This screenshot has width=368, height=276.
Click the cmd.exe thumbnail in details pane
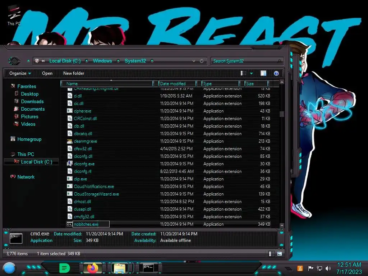16,239
